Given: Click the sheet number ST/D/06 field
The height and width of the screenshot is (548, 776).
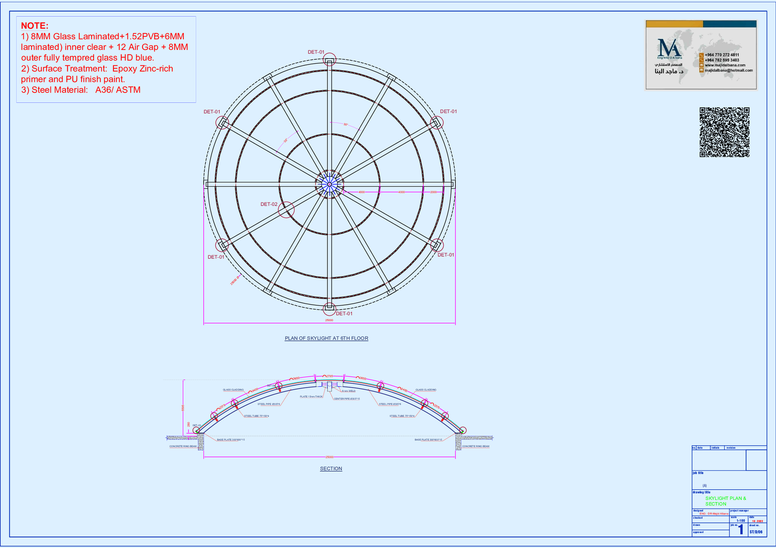Looking at the screenshot, I should [756, 532].
